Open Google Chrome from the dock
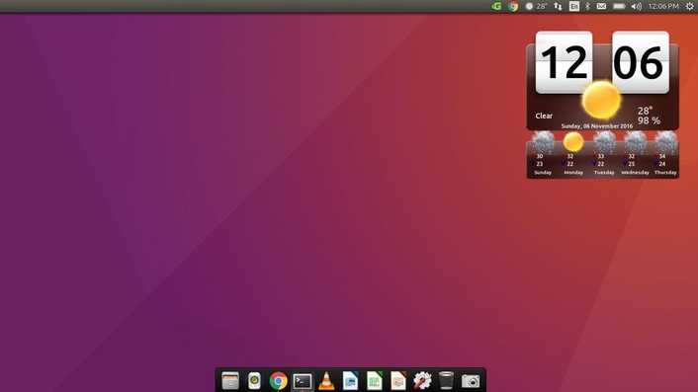The image size is (698, 392). (x=278, y=381)
